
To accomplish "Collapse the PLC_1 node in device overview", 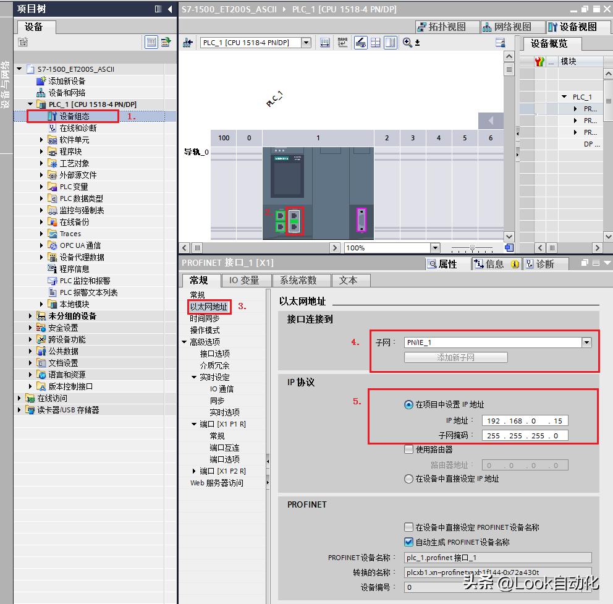I will click(564, 96).
